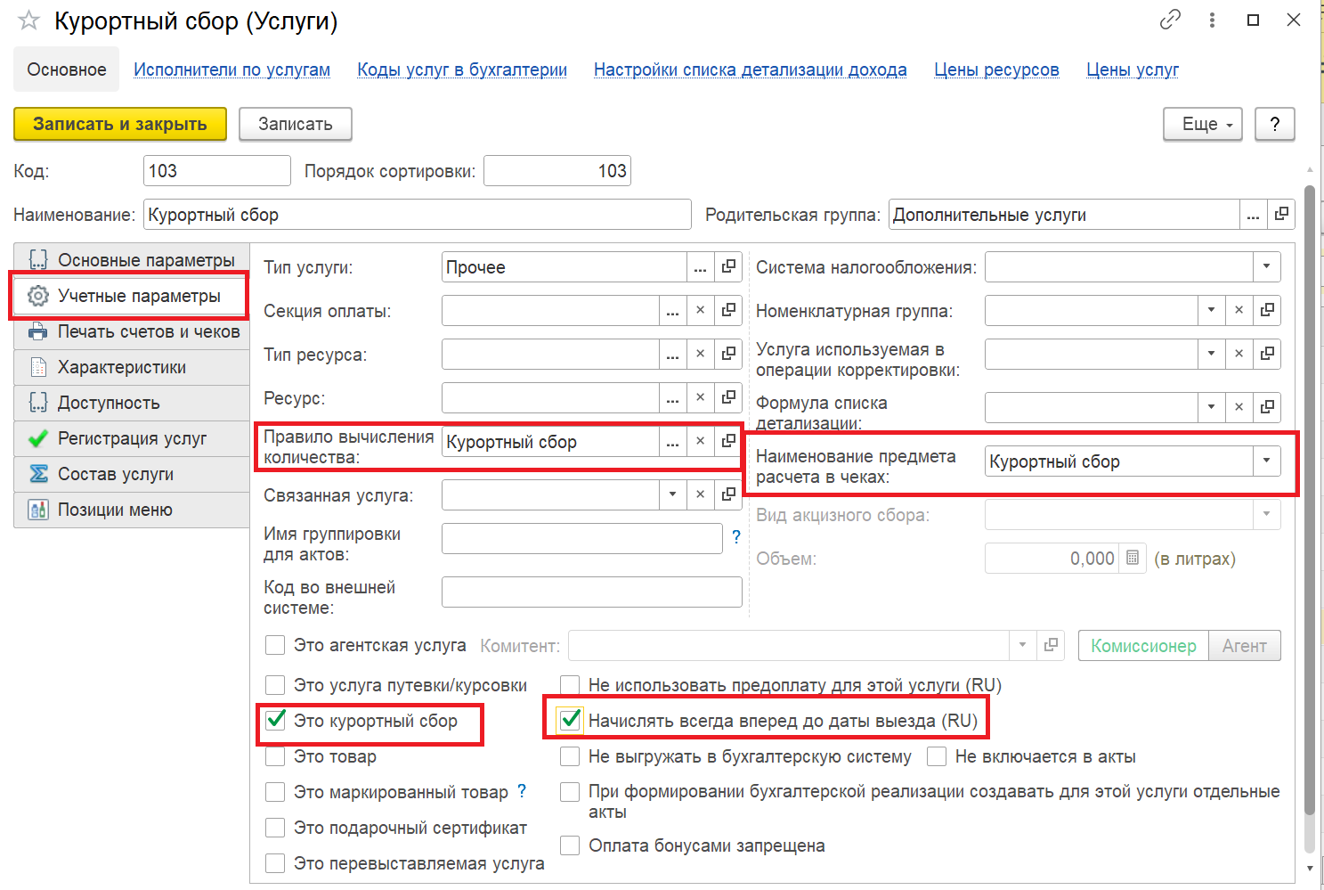Open parent group Дополнительные услуги in new form
This screenshot has height=890, width=1324.
click(x=1281, y=215)
